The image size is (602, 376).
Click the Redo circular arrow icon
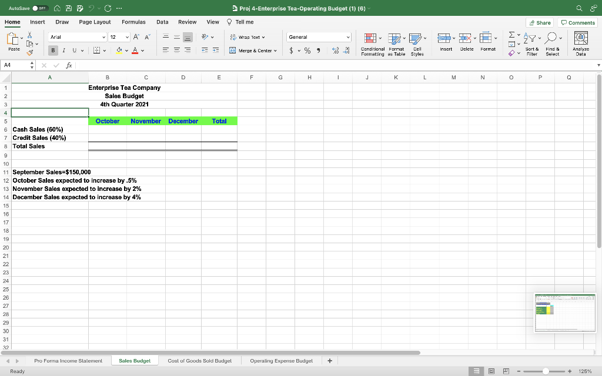[108, 8]
